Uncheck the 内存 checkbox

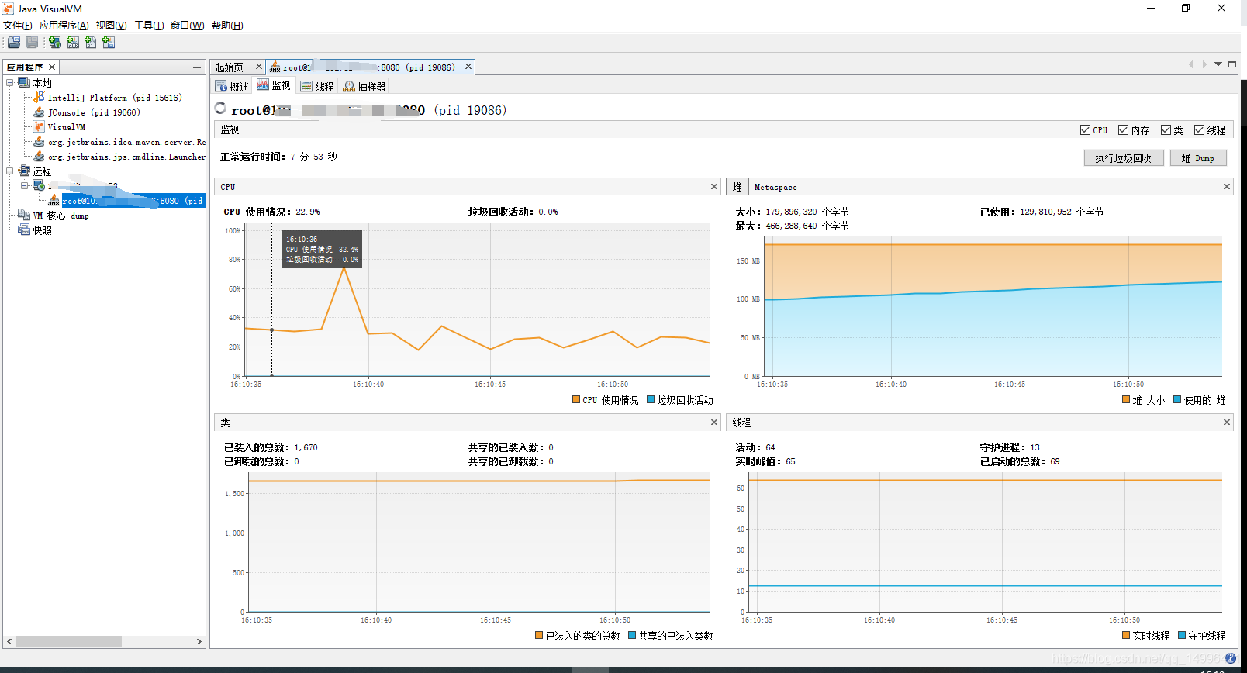coord(1124,130)
